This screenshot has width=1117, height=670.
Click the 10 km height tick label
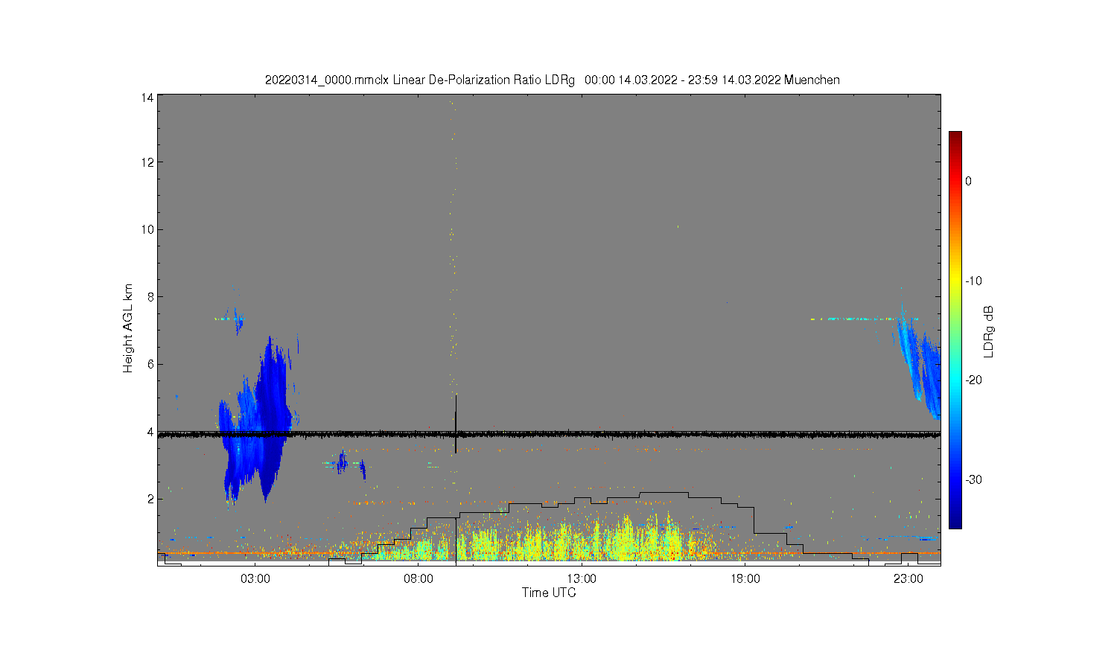pos(147,229)
